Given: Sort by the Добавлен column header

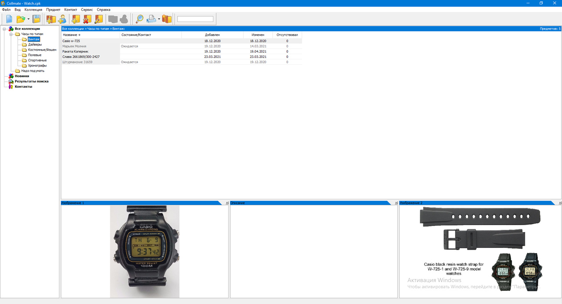Looking at the screenshot, I should pyautogui.click(x=213, y=35).
